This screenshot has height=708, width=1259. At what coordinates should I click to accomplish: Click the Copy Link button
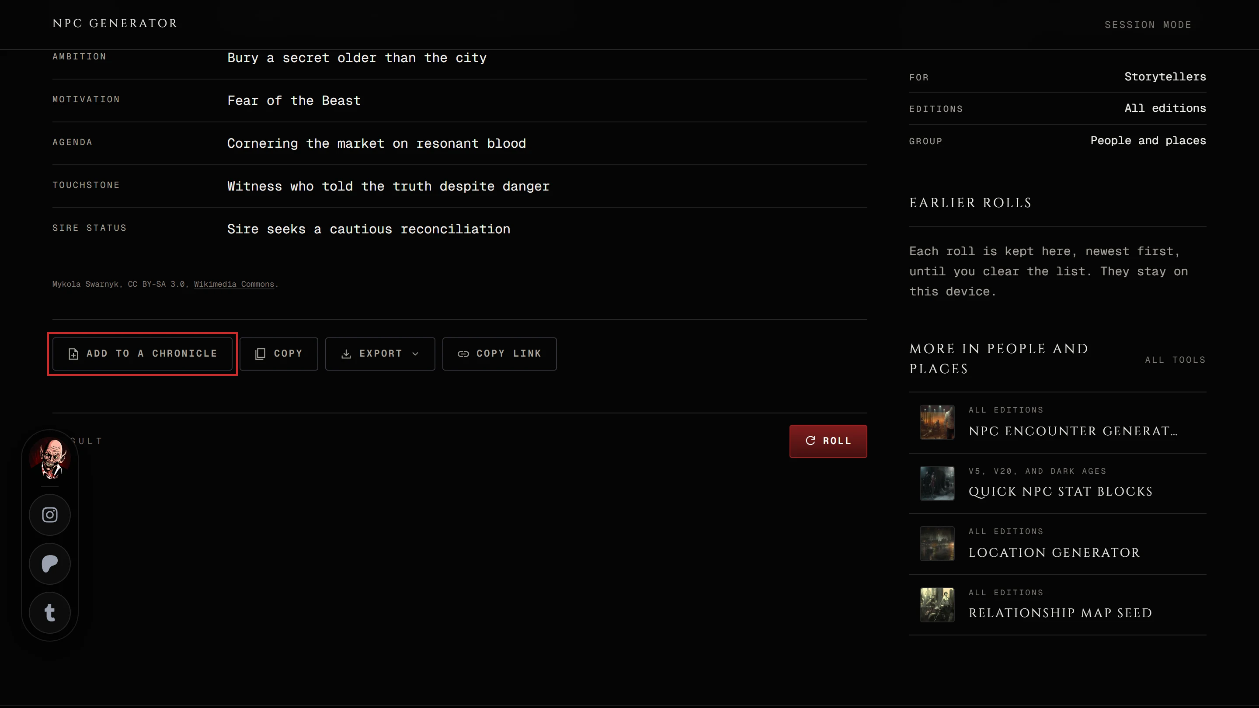coord(500,354)
